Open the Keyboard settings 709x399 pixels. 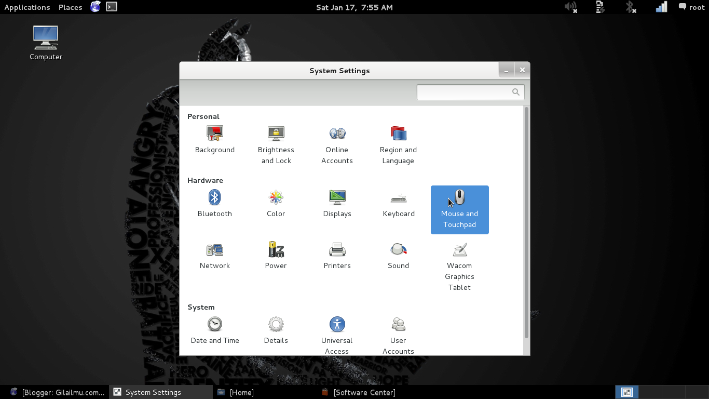398,203
